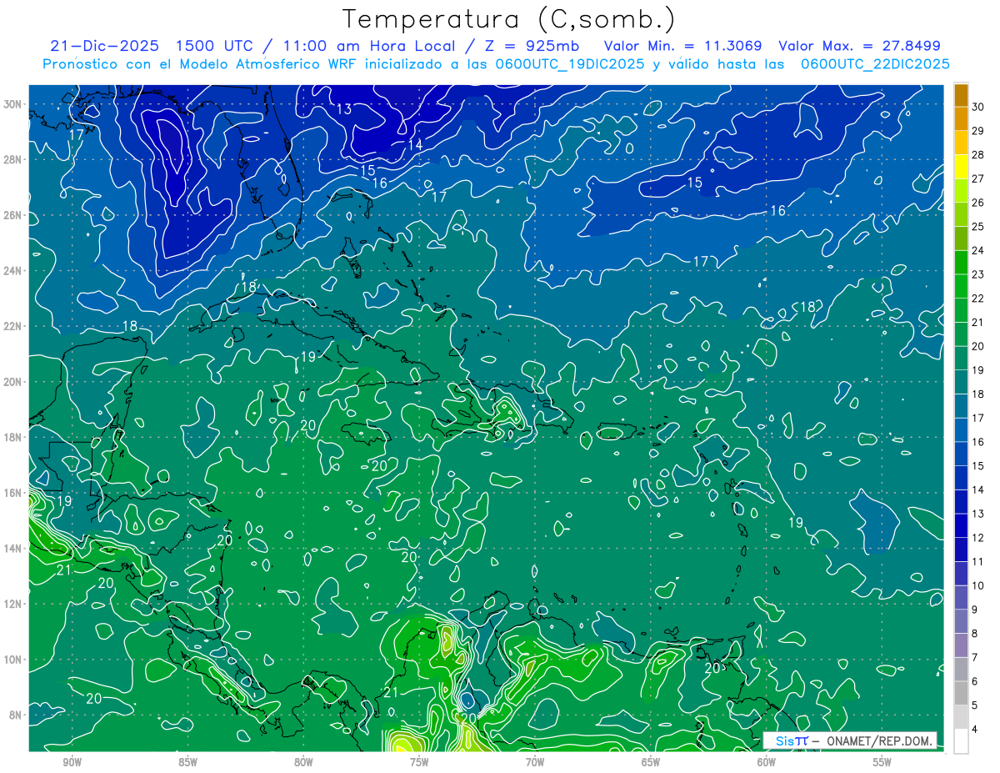Click the "8N" latitude axis label

pos(16,715)
